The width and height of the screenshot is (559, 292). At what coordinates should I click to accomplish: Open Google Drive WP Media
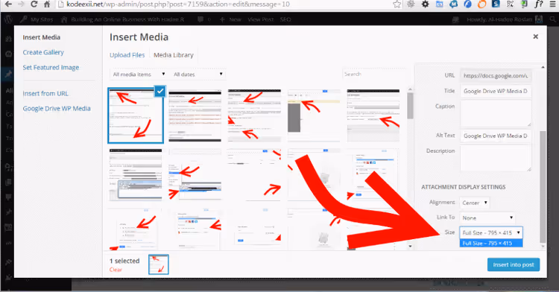pyautogui.click(x=57, y=108)
